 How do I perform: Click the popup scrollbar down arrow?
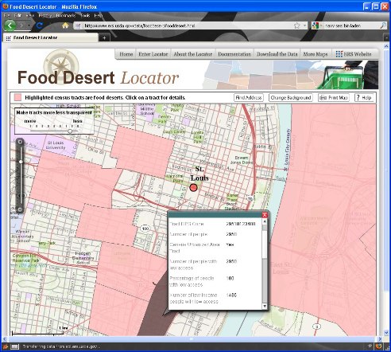coord(265,306)
